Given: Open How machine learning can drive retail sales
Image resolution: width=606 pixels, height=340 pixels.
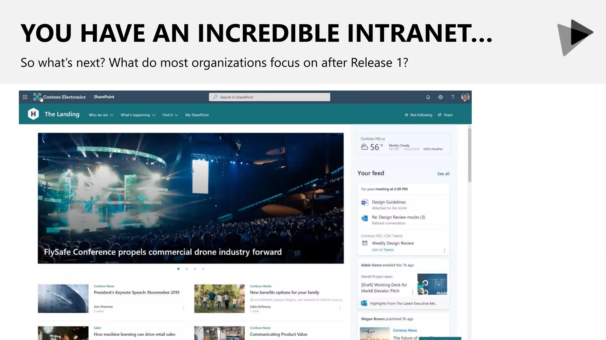Looking at the screenshot, I should [134, 334].
